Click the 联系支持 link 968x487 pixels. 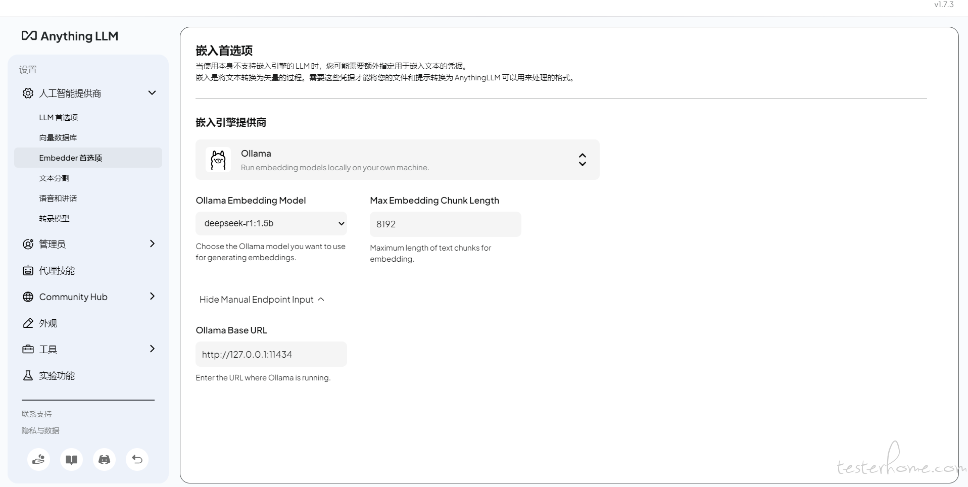(36, 414)
